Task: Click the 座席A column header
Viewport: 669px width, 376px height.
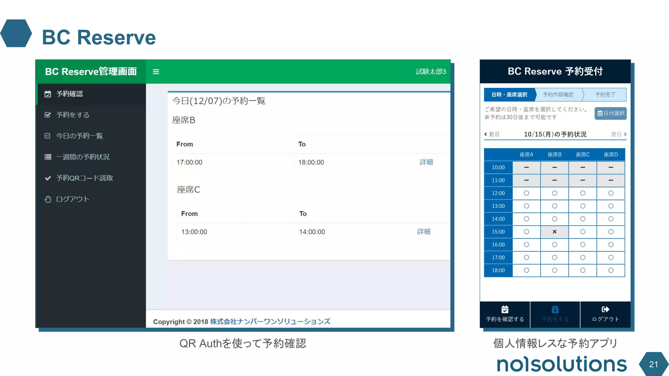Action: point(526,155)
